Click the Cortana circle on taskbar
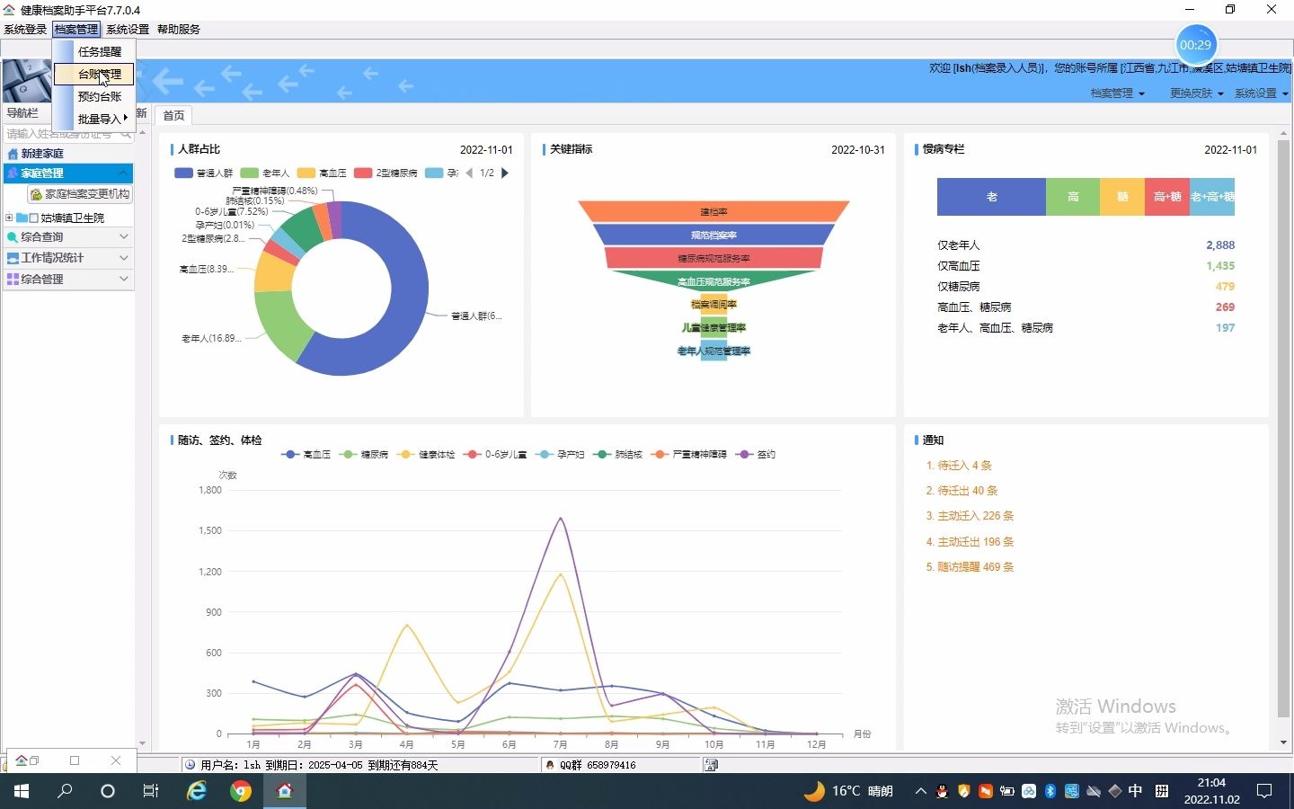Screen dimensions: 1294x809 pyautogui.click(x=108, y=791)
